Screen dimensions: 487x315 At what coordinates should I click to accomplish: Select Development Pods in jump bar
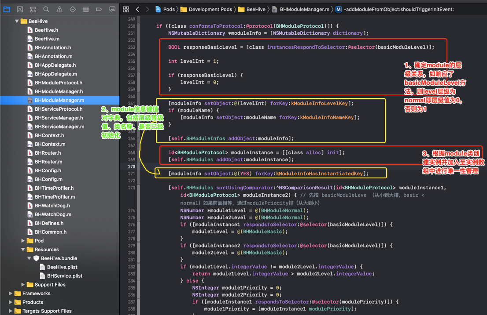coord(206,9)
